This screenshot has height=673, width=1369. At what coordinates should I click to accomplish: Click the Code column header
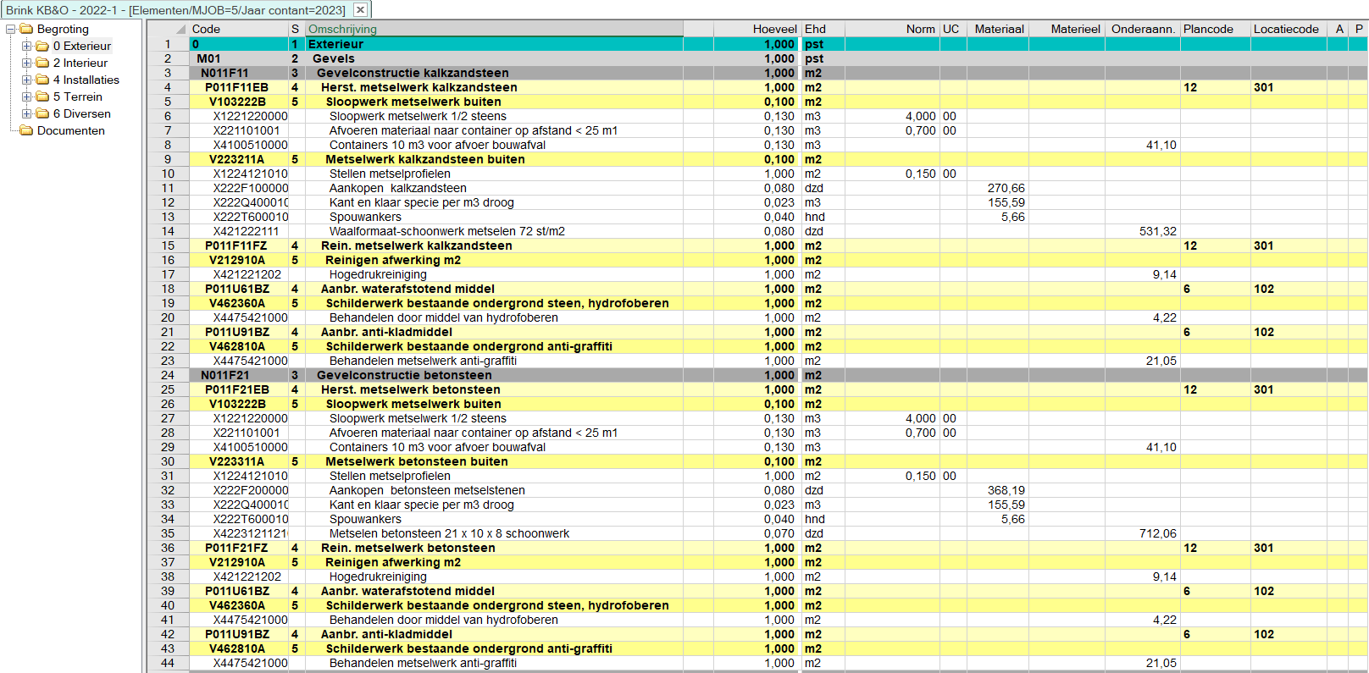(239, 29)
